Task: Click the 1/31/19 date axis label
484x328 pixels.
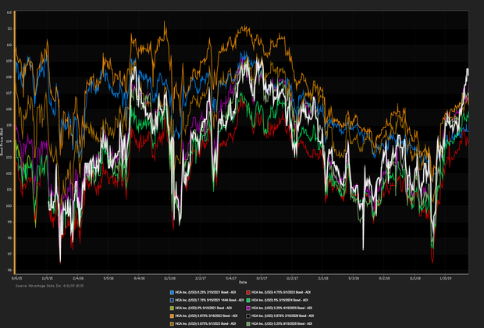Action: pyautogui.click(x=445, y=278)
